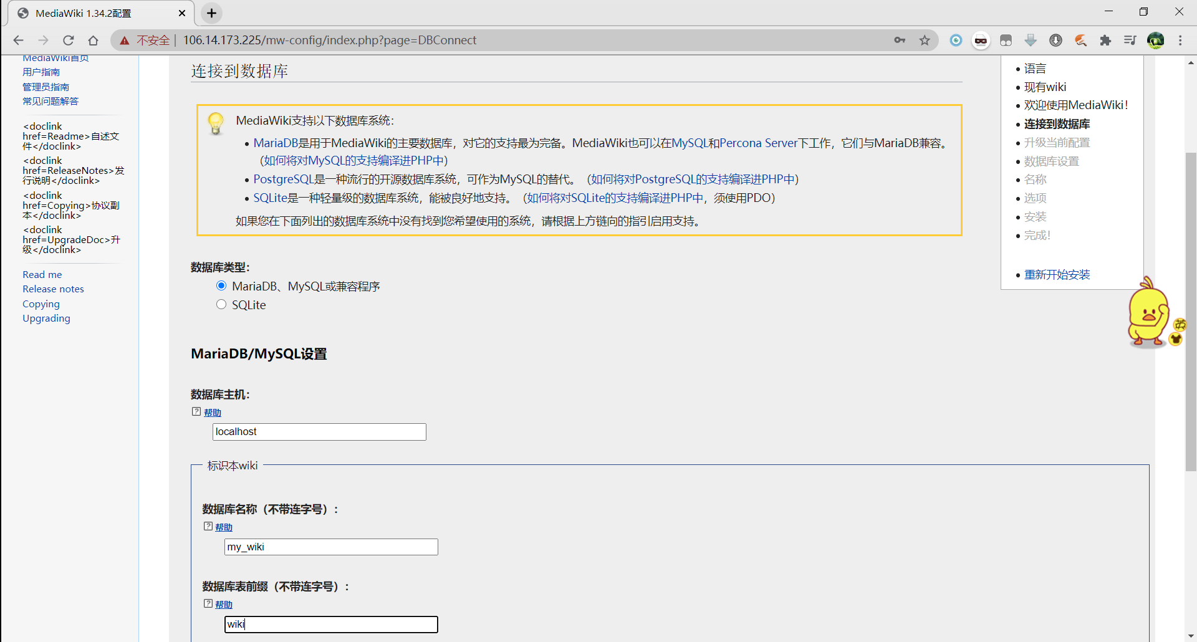The width and height of the screenshot is (1197, 642).
Task: Click the my_wiki database name field
Action: [331, 547]
